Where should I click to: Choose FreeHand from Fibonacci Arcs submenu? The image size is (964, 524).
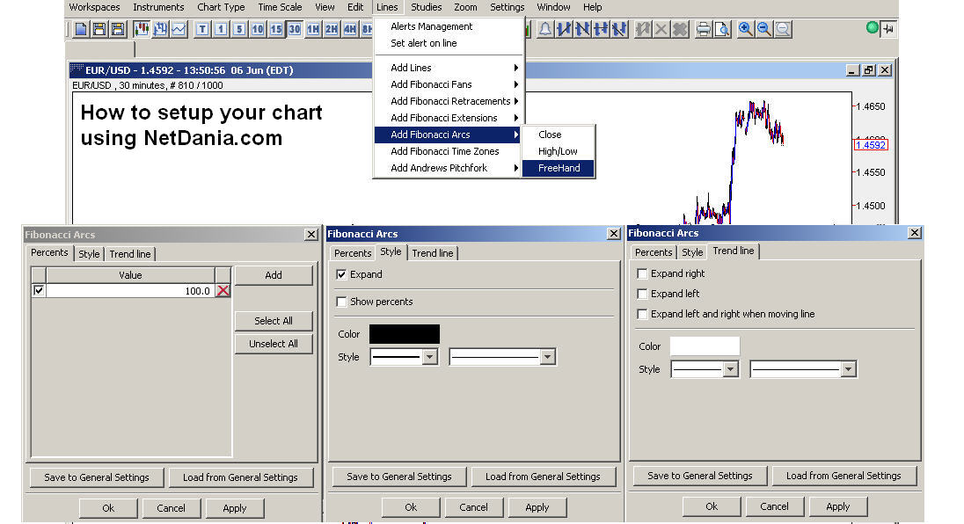559,168
